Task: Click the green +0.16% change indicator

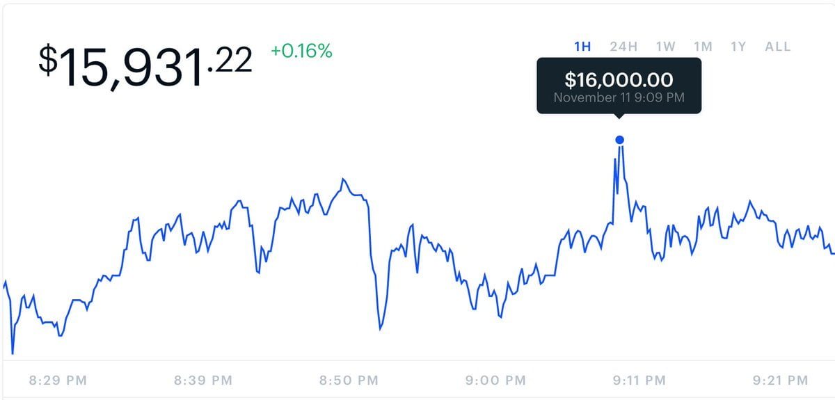Action: [x=301, y=51]
